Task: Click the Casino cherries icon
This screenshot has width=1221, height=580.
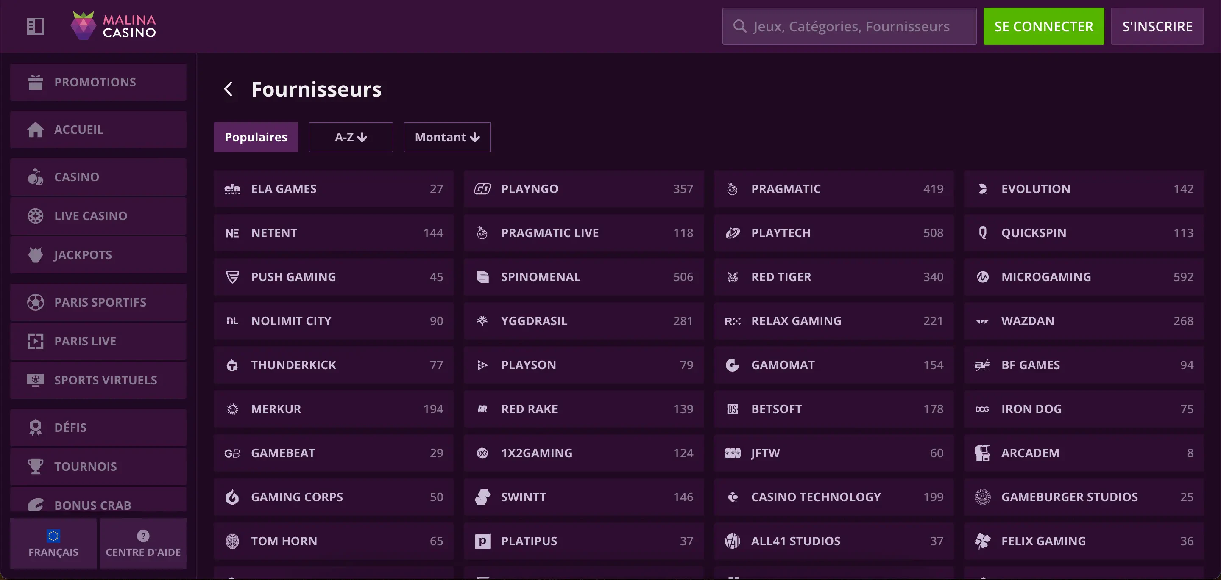Action: [x=36, y=177]
